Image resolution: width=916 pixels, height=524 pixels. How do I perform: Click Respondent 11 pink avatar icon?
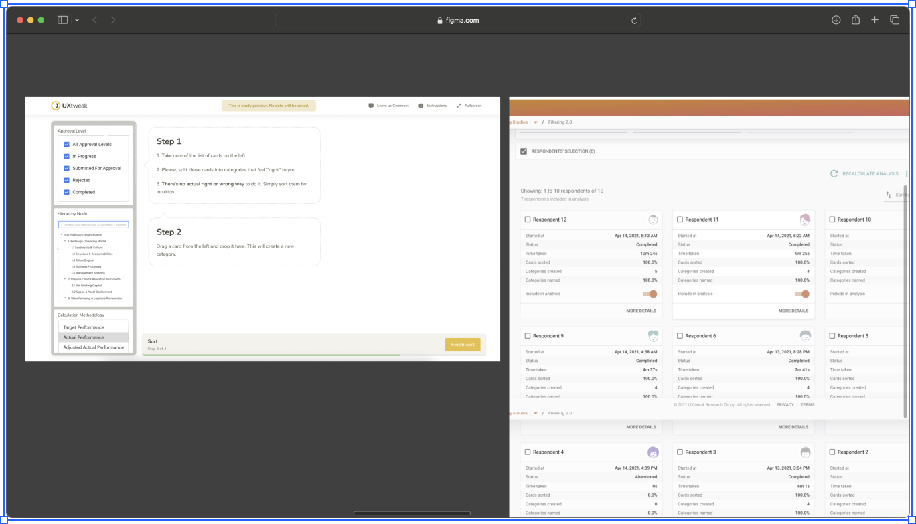click(805, 220)
